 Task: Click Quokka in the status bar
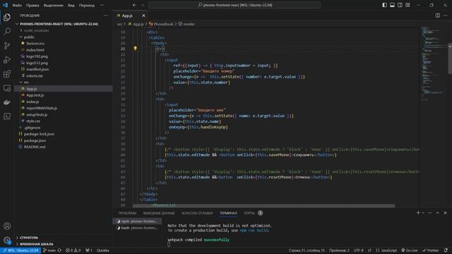[x=103, y=250]
